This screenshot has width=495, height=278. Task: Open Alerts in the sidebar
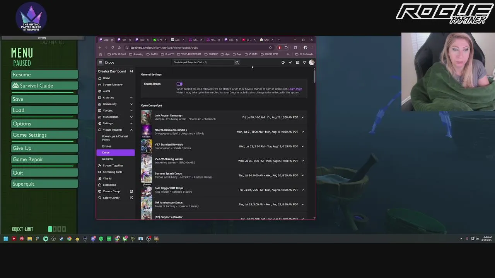pyautogui.click(x=116, y=91)
